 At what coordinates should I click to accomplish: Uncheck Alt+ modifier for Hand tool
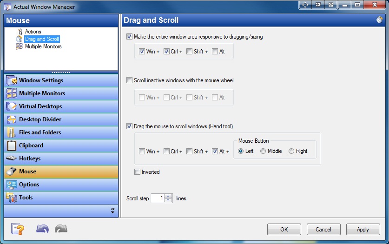pos(215,151)
